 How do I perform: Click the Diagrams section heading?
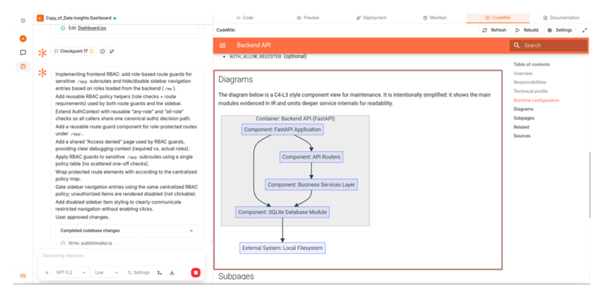[235, 80]
